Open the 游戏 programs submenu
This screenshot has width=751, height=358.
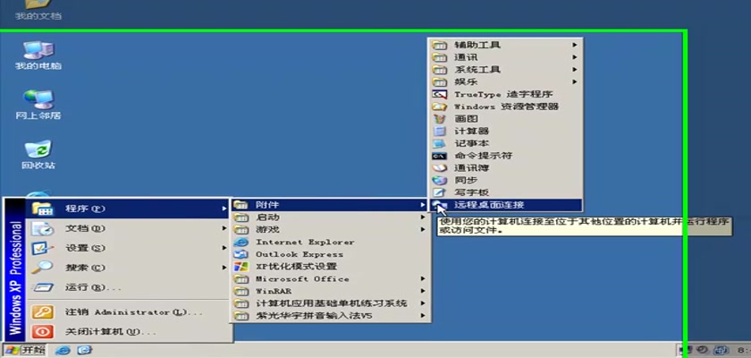coord(331,229)
